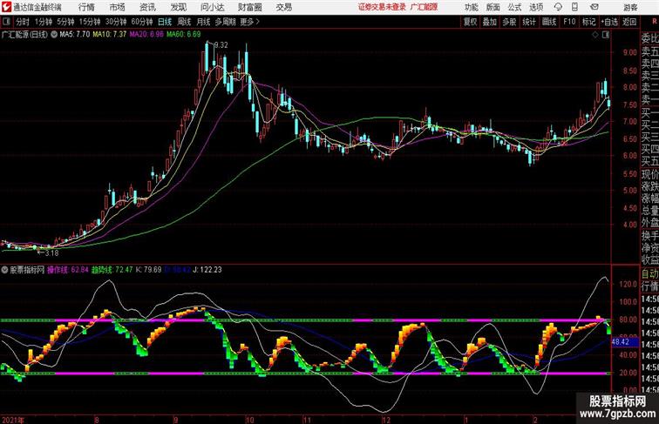659x424 pixels.
Task: Expand settings icon next to 广汇能源(日线)
Action: (54, 35)
